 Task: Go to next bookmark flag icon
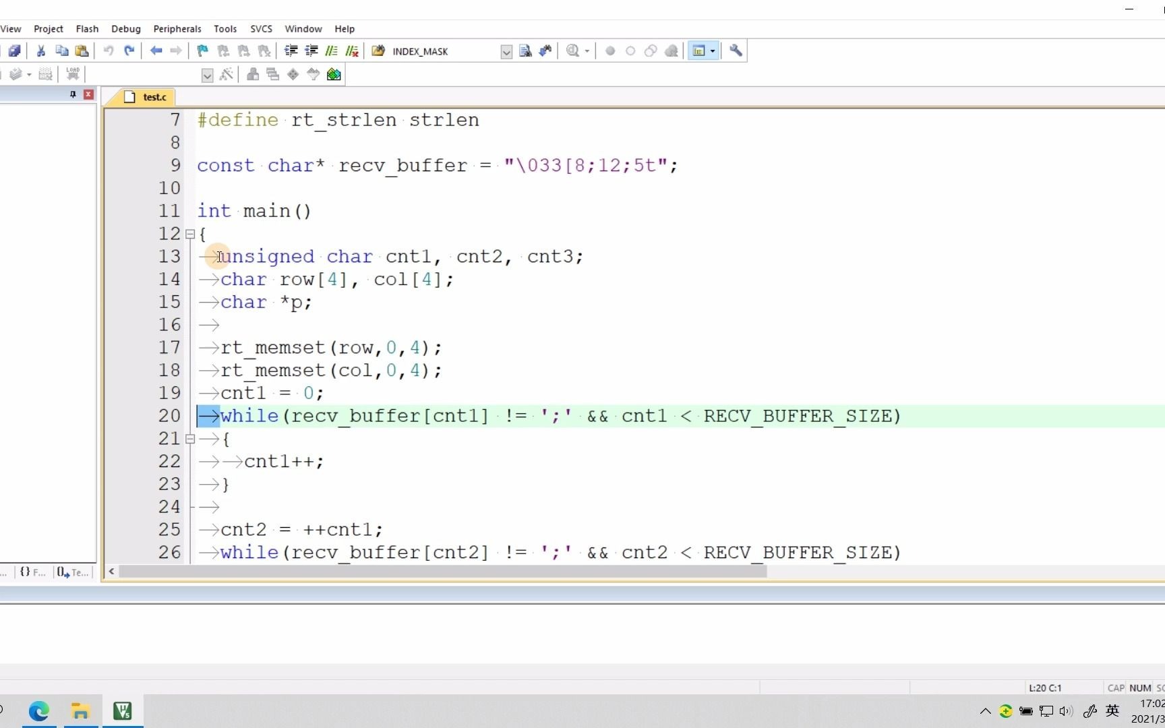tap(243, 51)
